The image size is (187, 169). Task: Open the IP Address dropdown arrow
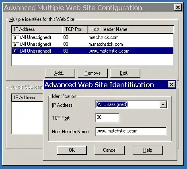pos(163,104)
